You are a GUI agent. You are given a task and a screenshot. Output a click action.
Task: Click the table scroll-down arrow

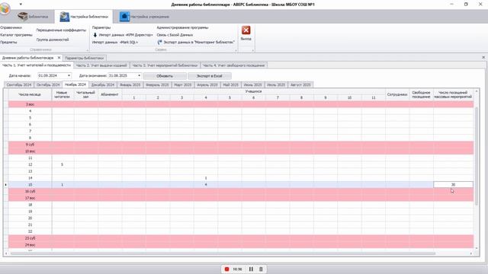point(477,248)
